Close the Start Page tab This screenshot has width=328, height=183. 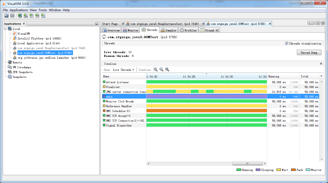[x=123, y=24]
